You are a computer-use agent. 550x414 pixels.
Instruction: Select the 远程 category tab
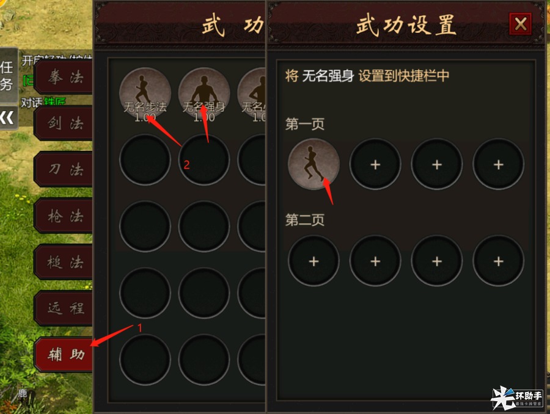click(x=64, y=308)
